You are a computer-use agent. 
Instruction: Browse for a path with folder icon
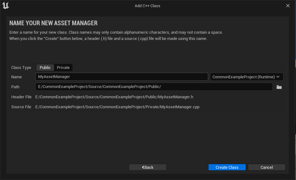pos(279,87)
